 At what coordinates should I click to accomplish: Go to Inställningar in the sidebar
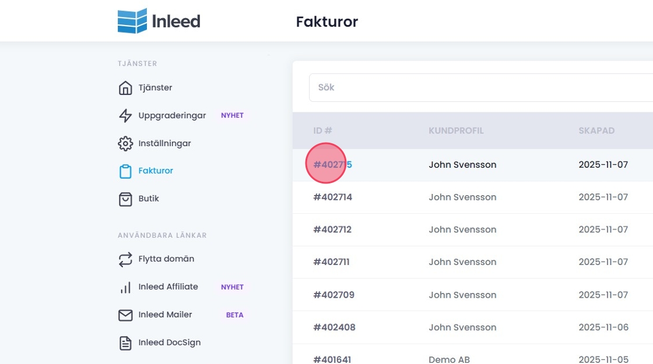(x=164, y=143)
